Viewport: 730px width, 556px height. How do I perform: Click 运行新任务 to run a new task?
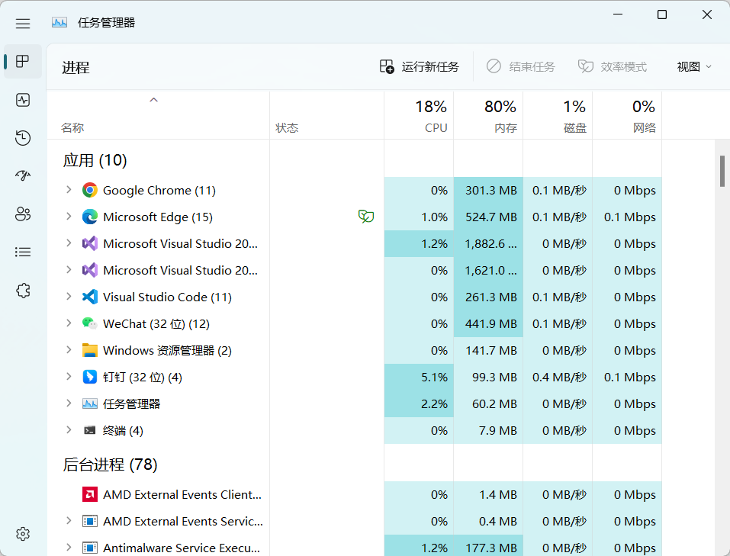click(419, 67)
